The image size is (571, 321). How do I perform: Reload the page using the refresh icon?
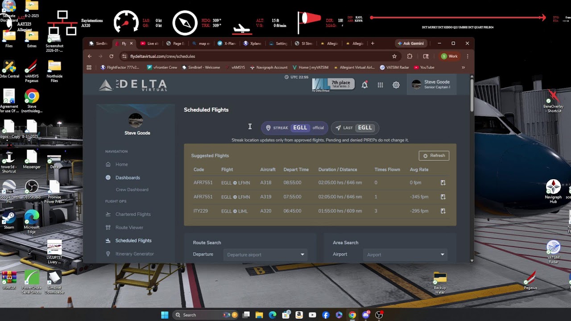(x=111, y=56)
